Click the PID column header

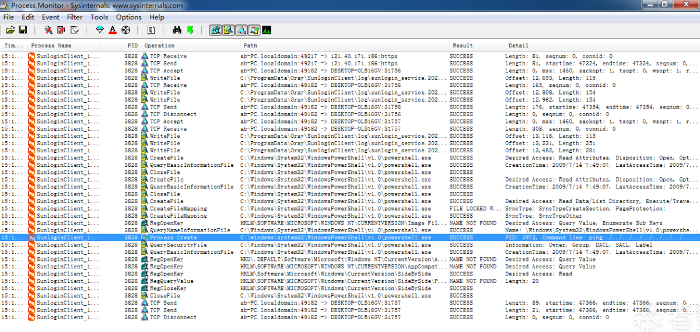pos(121,46)
